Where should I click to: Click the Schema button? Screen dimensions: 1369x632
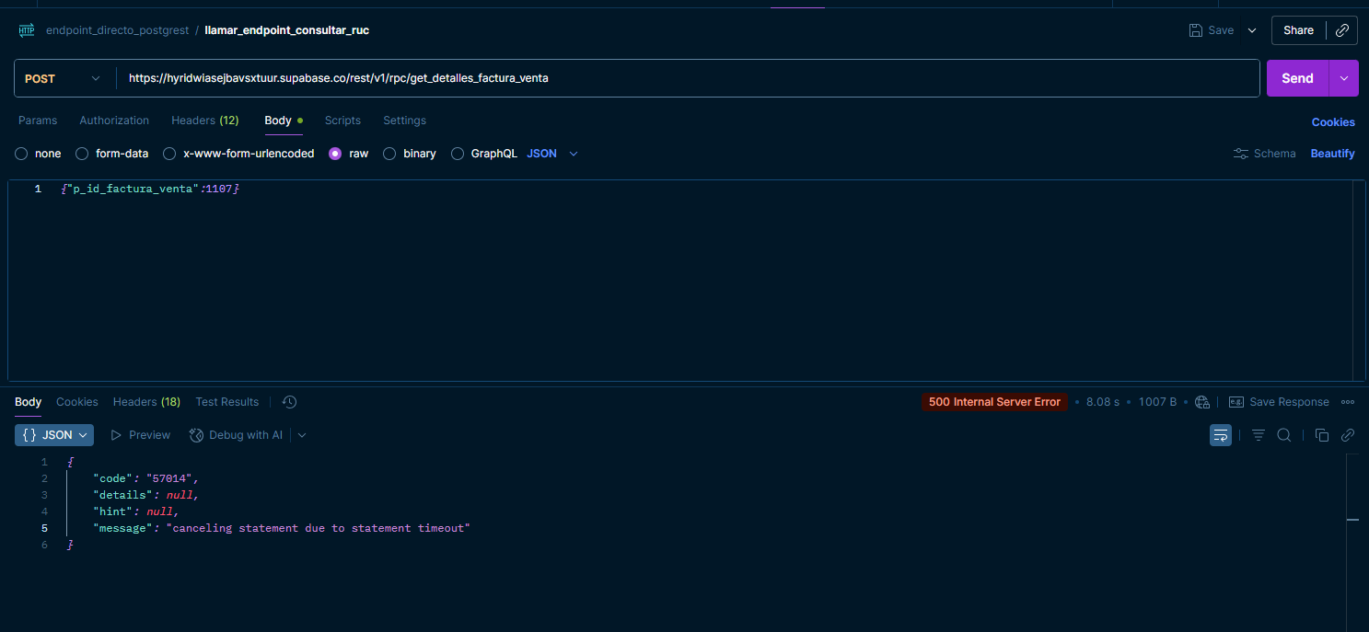click(1264, 154)
